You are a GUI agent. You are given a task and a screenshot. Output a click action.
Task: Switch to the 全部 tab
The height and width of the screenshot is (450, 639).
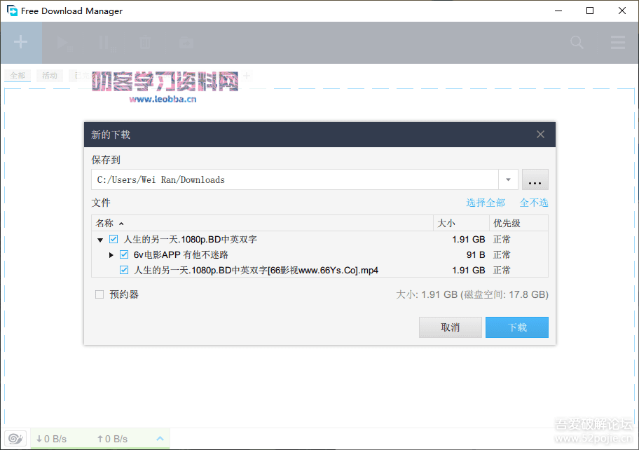click(18, 75)
